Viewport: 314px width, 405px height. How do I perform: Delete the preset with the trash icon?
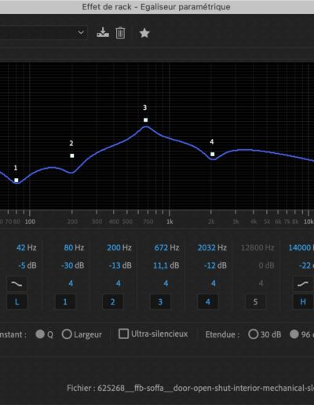[120, 33]
